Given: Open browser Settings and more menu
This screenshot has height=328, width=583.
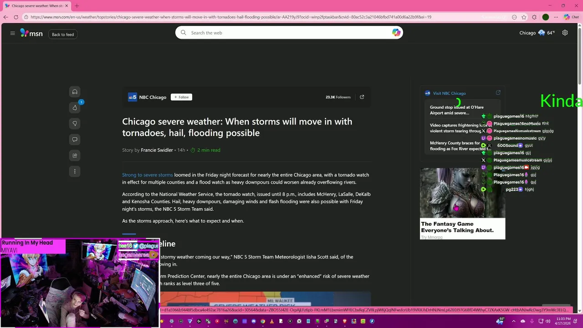Looking at the screenshot, I should (x=556, y=17).
